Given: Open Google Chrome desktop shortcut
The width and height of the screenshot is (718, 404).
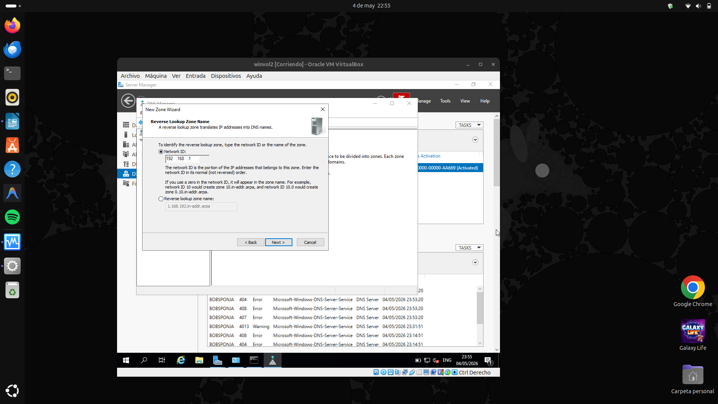Looking at the screenshot, I should click(x=693, y=291).
